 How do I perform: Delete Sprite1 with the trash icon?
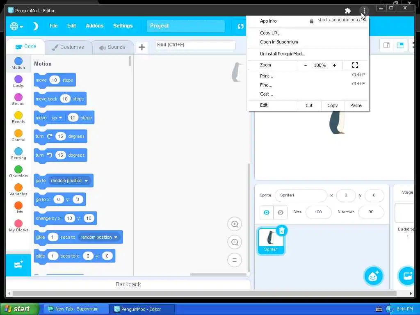point(281,231)
